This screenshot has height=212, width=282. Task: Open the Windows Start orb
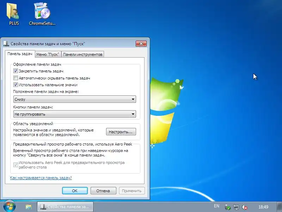10,206
